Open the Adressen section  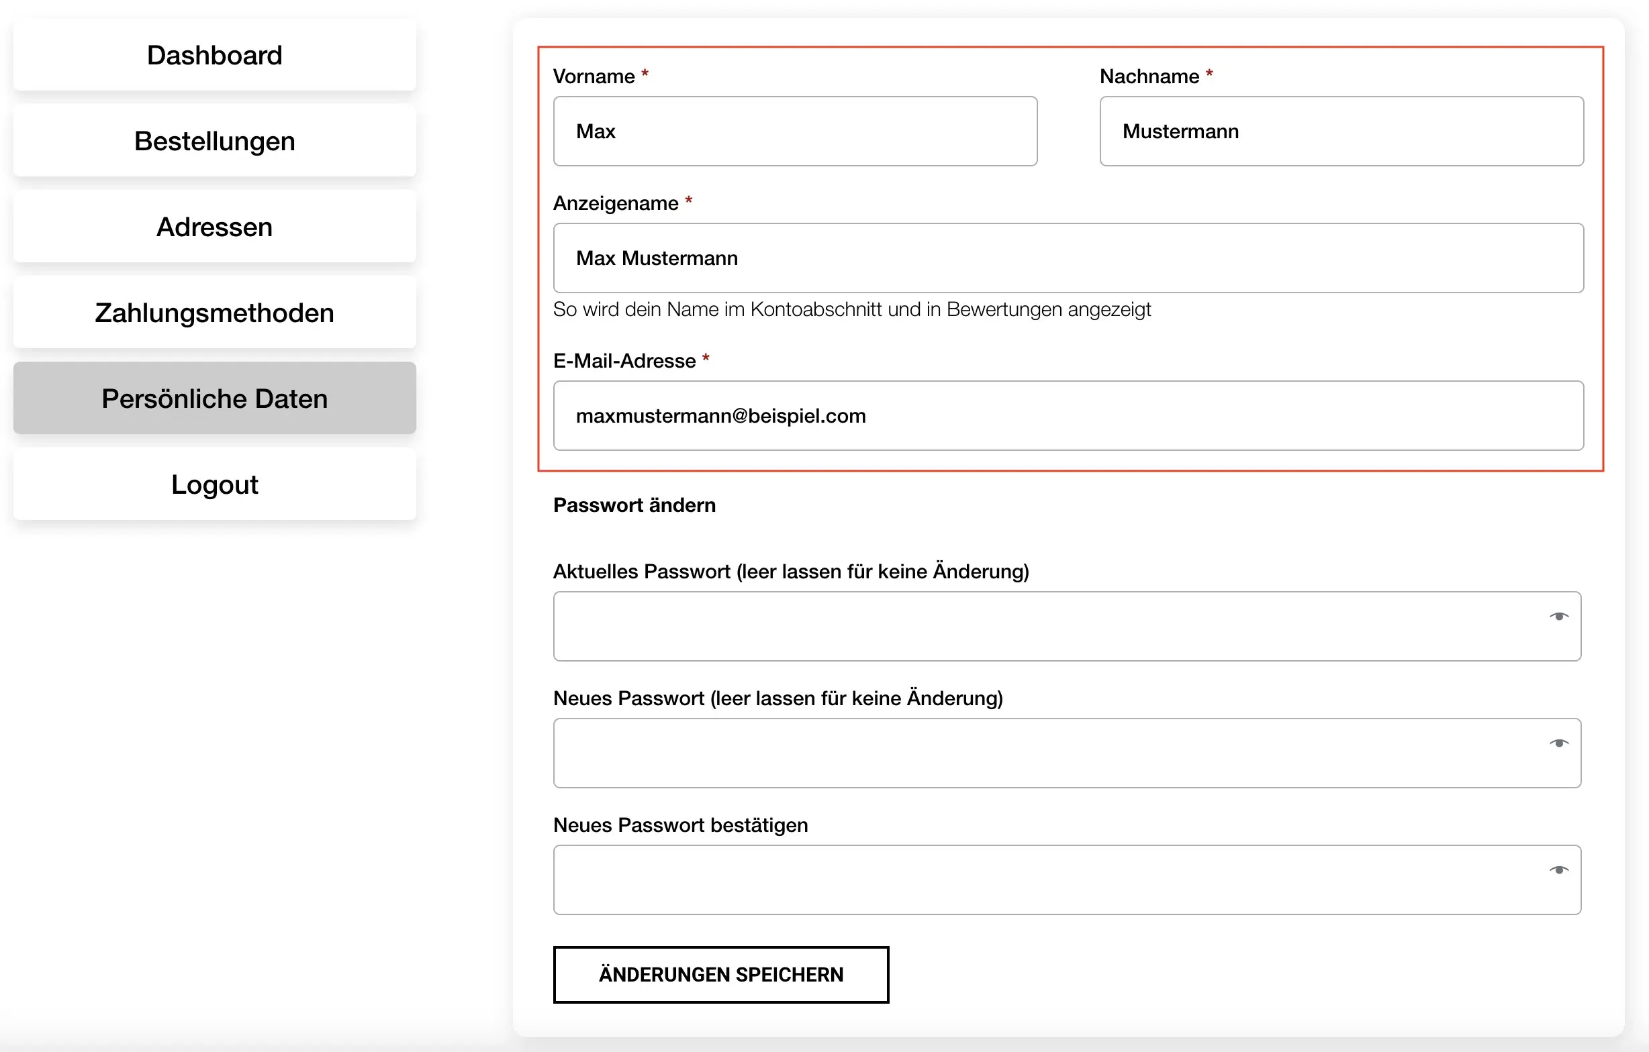(214, 227)
